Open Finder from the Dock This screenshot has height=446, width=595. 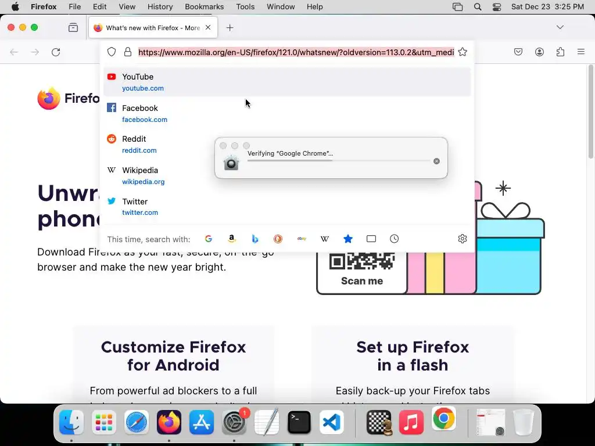click(x=71, y=422)
